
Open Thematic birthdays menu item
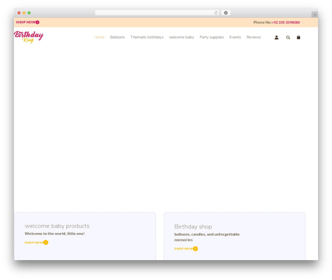pyautogui.click(x=147, y=37)
